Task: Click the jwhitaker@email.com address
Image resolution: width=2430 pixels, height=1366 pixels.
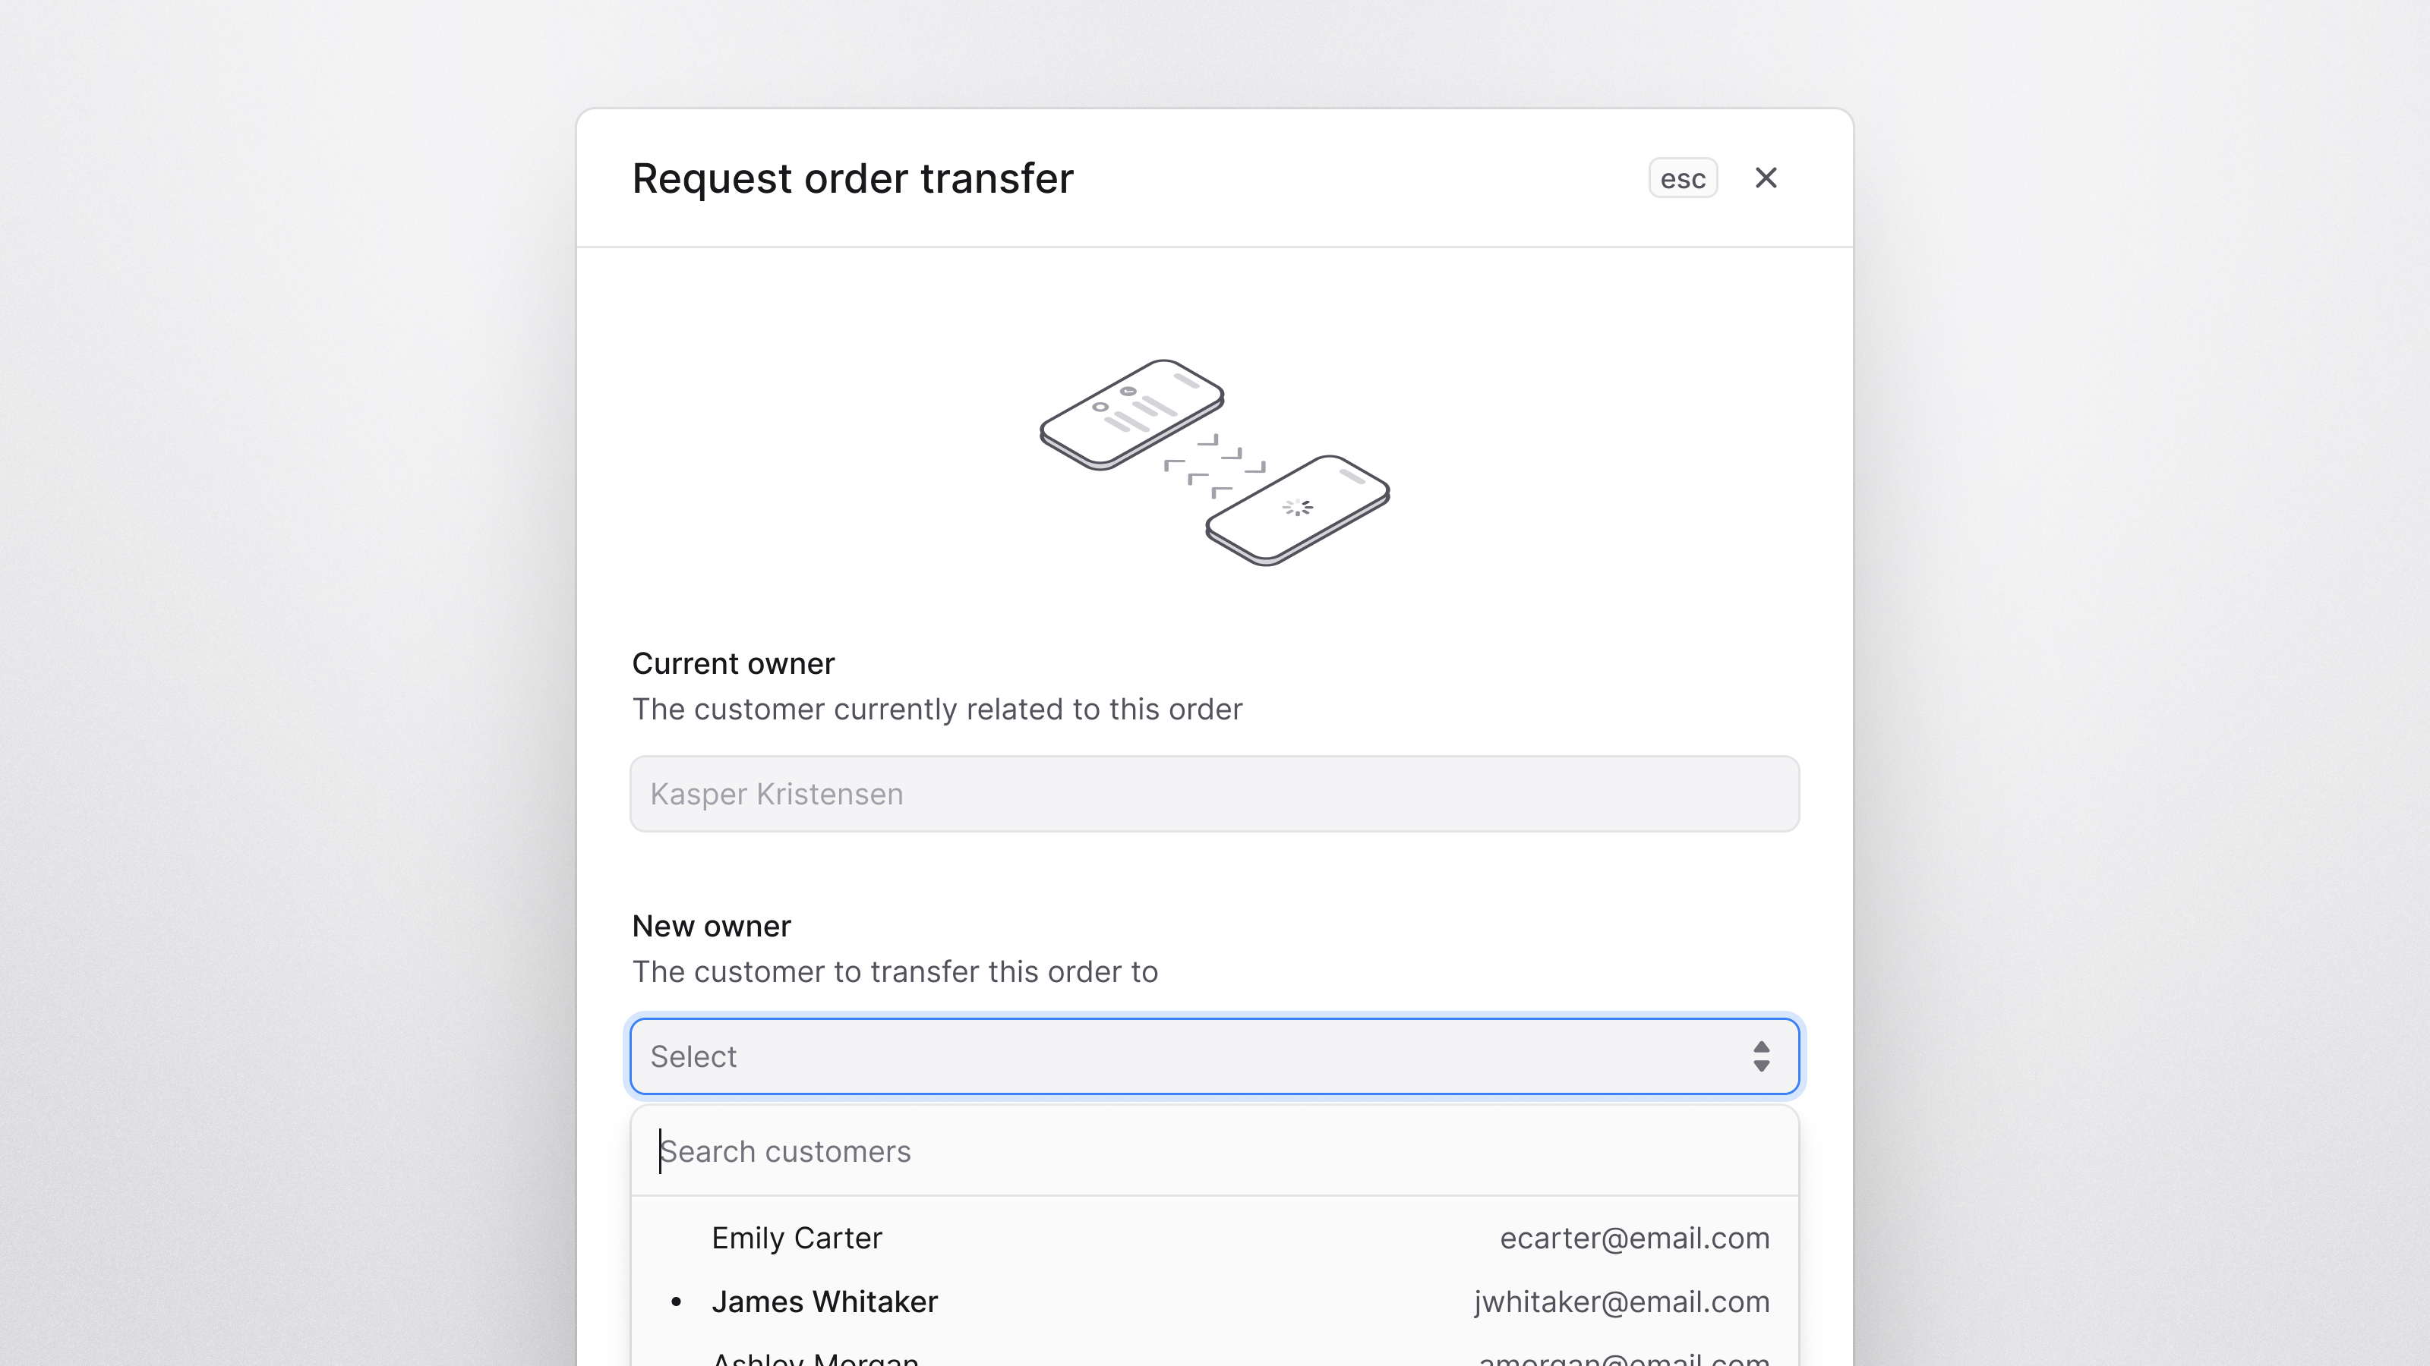Action: (1621, 1302)
